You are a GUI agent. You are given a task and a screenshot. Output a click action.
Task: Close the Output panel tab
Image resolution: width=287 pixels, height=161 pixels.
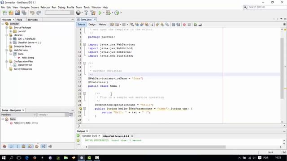[87, 131]
